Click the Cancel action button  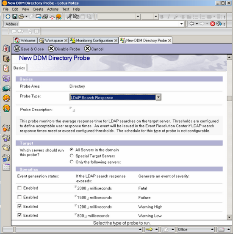[94, 49]
